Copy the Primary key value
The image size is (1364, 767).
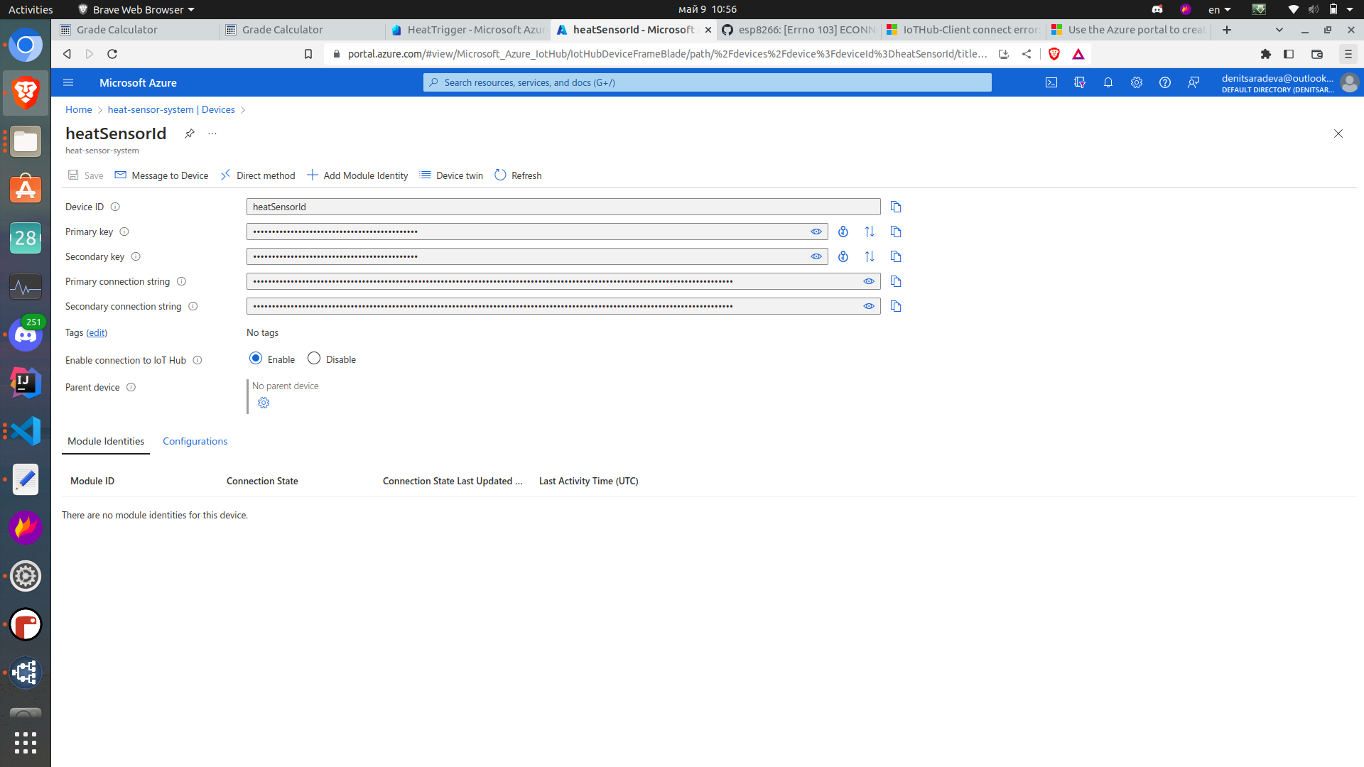click(x=896, y=232)
